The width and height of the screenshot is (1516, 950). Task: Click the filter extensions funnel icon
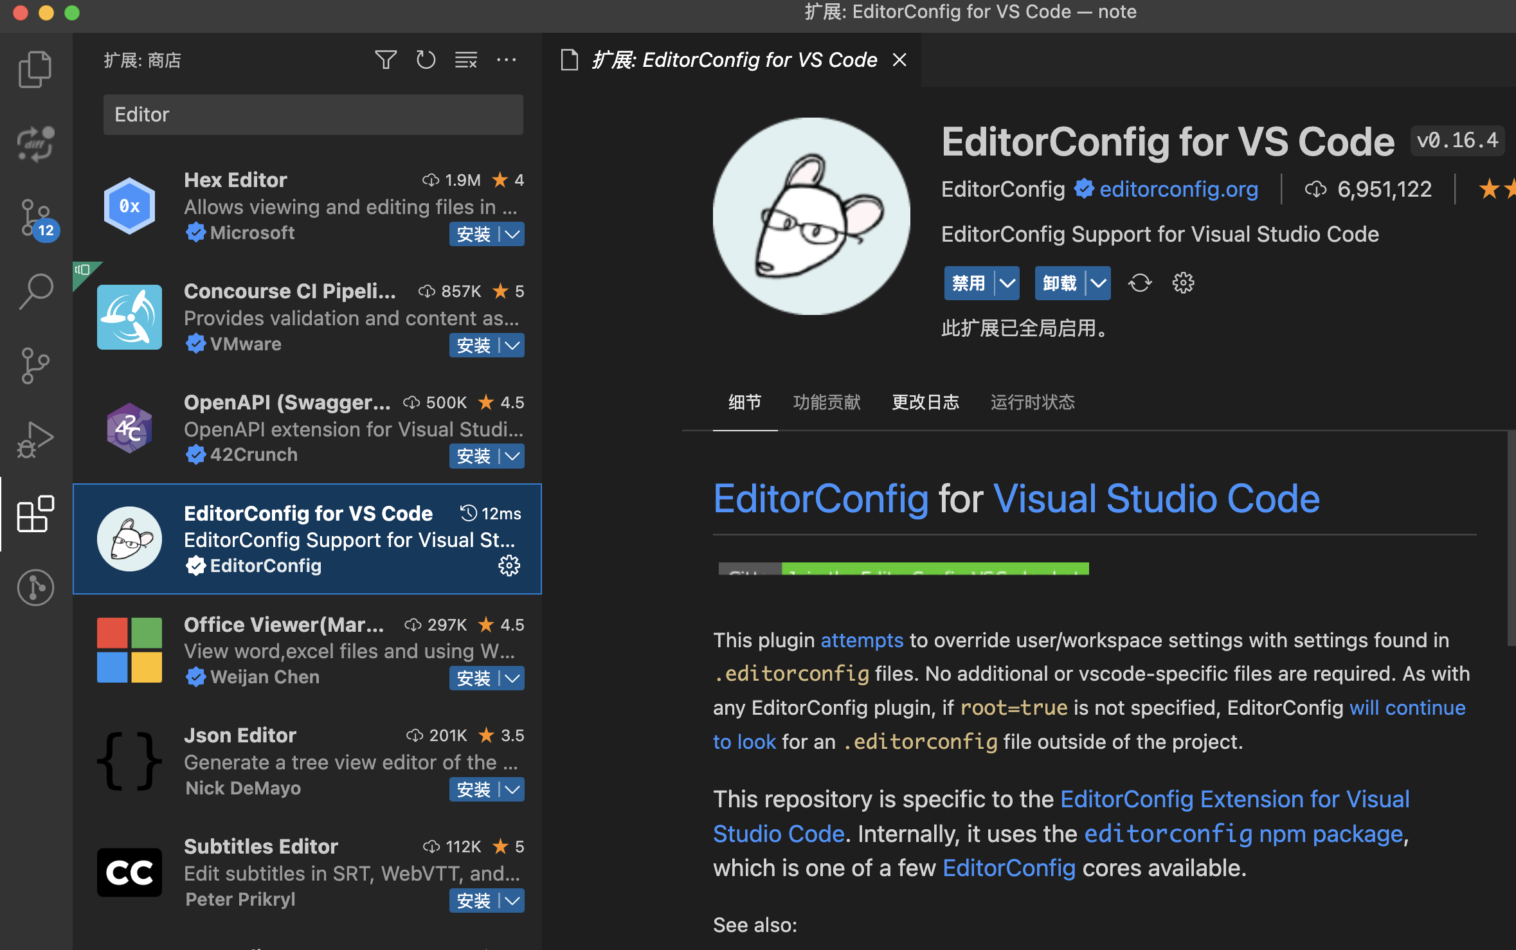pos(386,60)
